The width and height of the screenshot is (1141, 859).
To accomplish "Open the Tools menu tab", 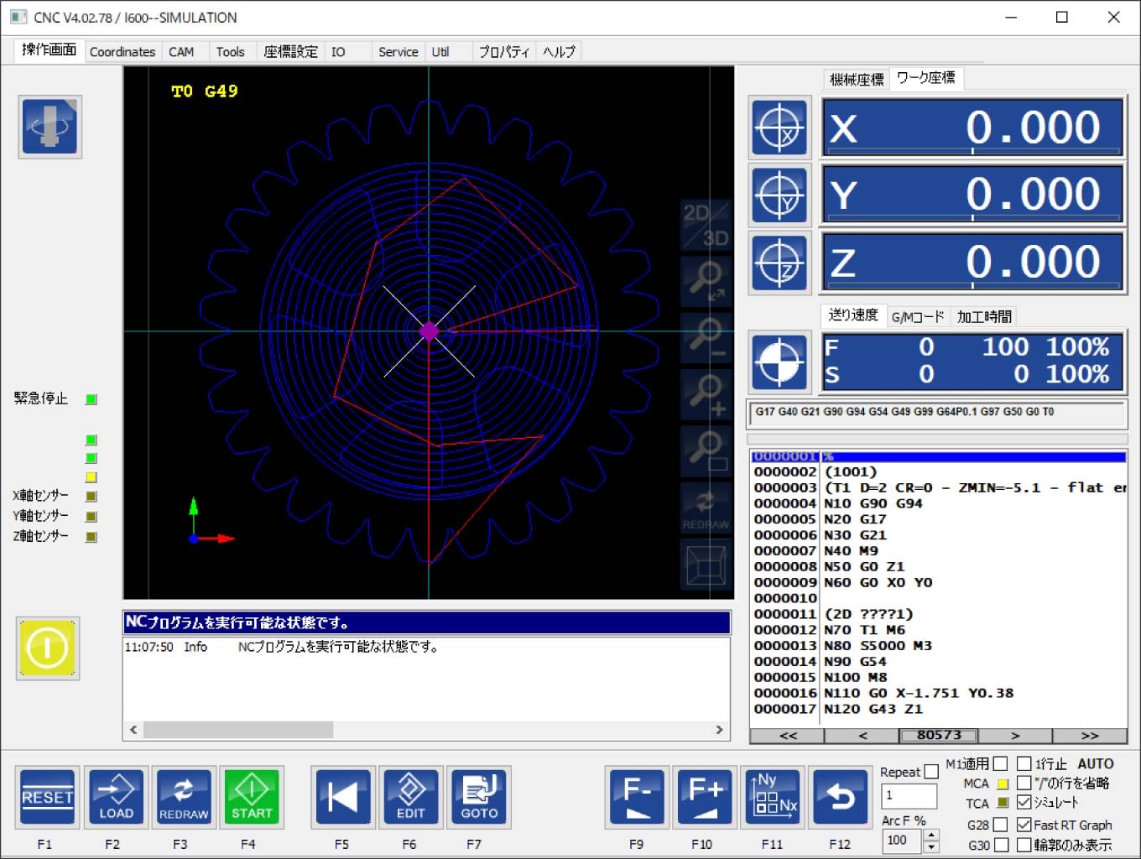I will 230,52.
